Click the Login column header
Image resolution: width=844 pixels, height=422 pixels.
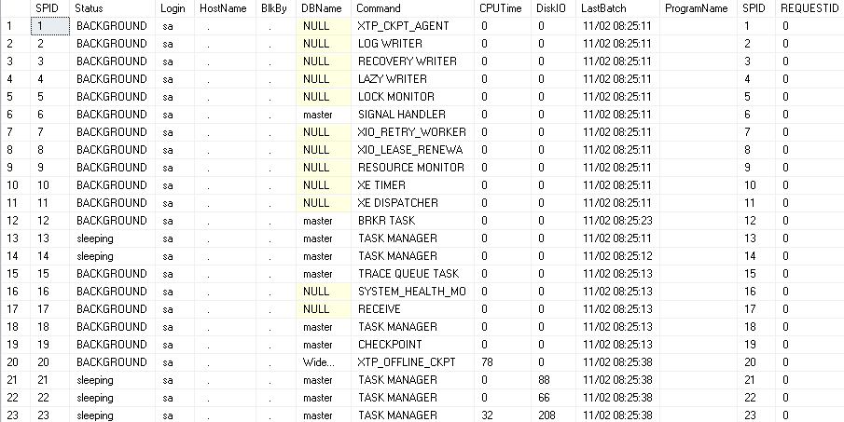click(173, 7)
